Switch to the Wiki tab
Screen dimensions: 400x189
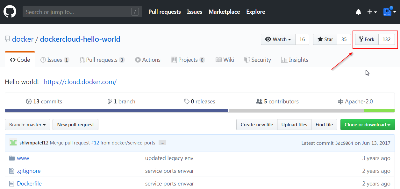[225, 60]
